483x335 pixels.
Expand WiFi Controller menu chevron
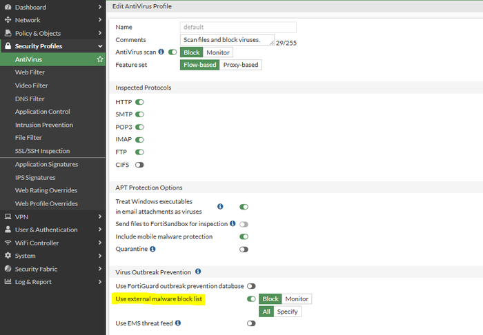(100, 243)
